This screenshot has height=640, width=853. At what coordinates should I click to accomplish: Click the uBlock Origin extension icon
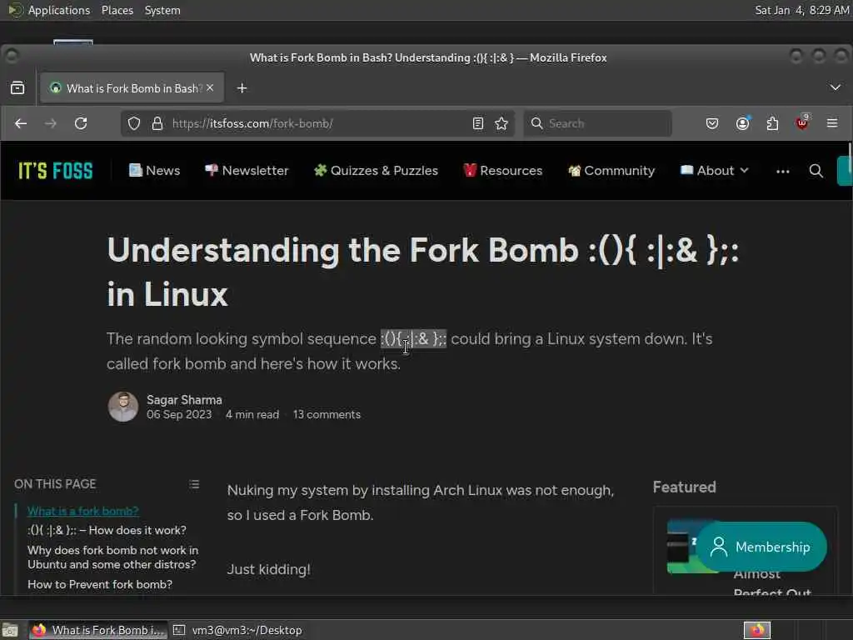point(802,122)
